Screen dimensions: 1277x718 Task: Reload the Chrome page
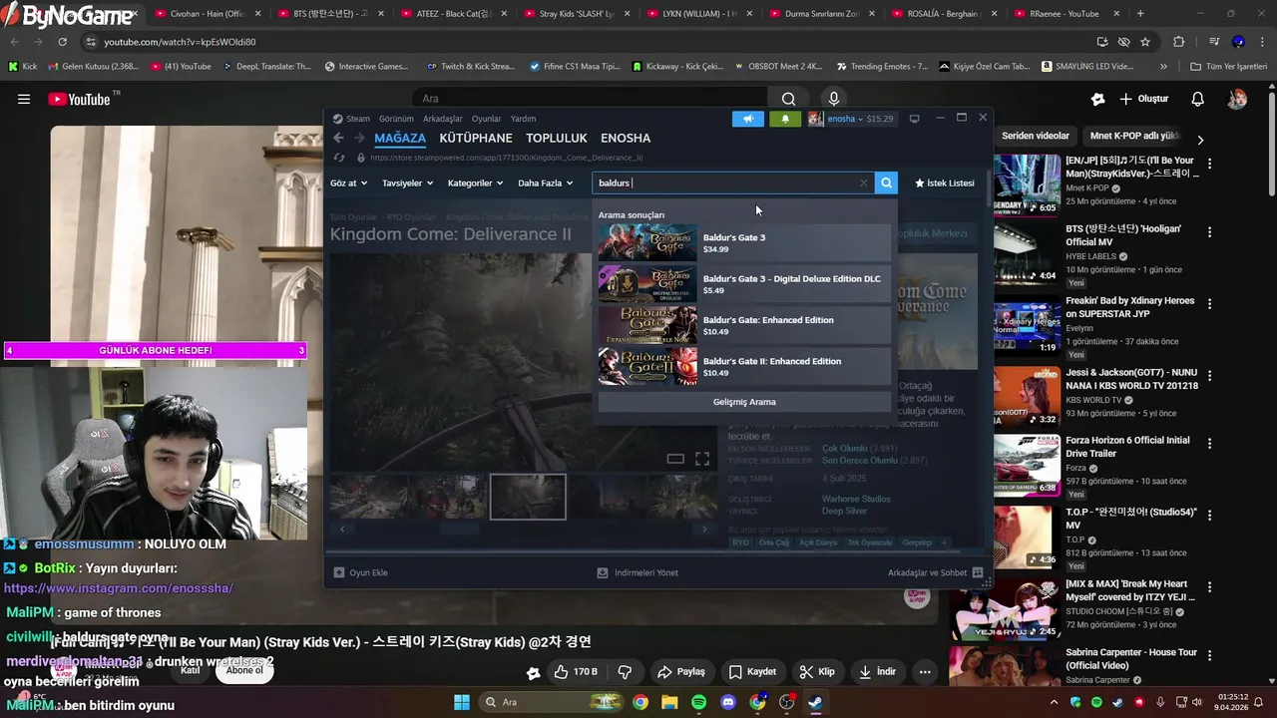[62, 42]
